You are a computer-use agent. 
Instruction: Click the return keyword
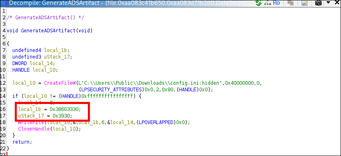click(21, 142)
